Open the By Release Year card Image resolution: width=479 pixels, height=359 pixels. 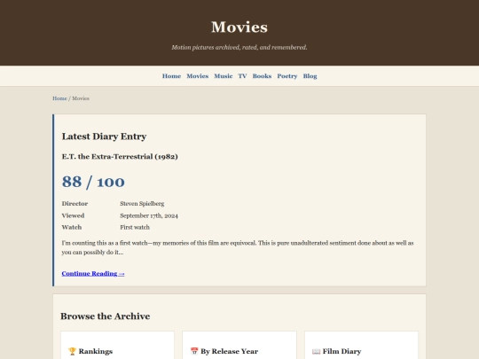point(239,345)
